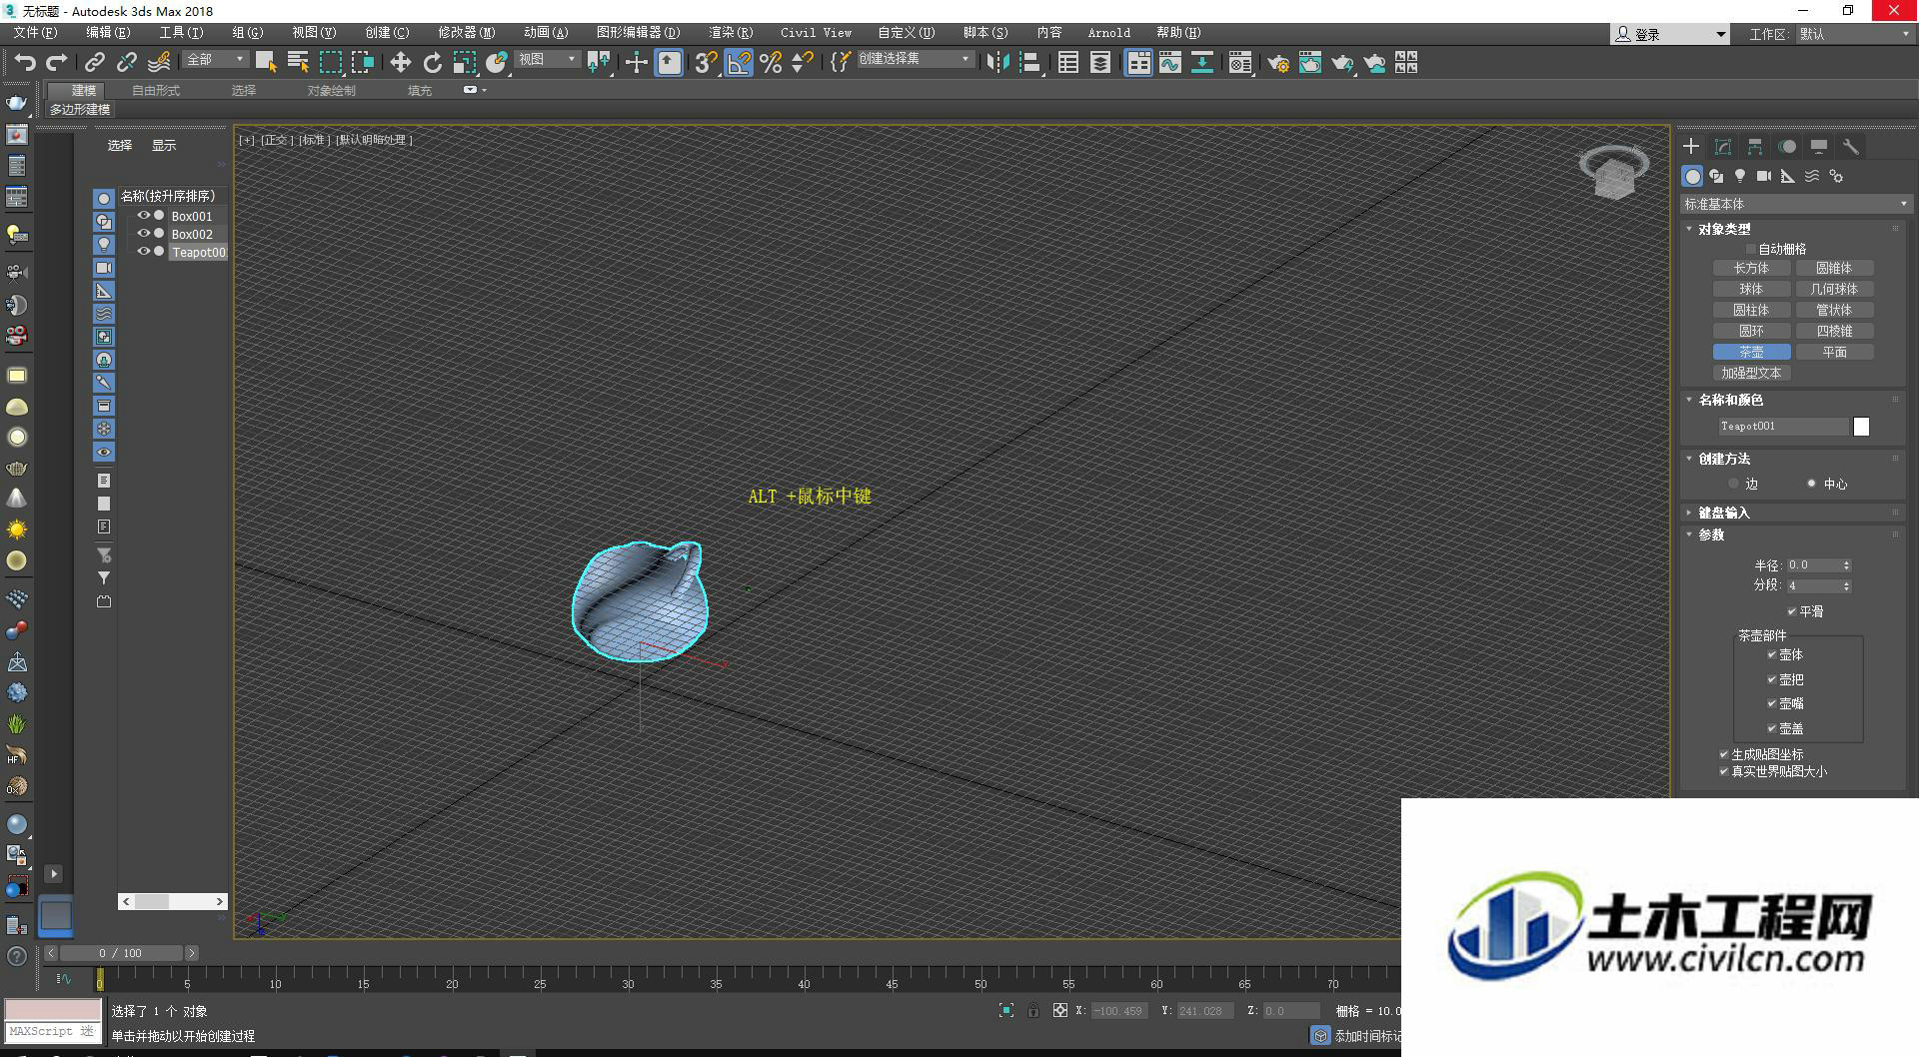Open the 全部 selection filter dropdown
The width and height of the screenshot is (1919, 1057).
click(x=215, y=60)
